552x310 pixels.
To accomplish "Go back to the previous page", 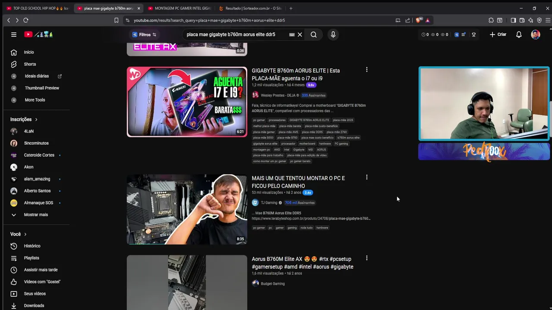I will click(9, 20).
